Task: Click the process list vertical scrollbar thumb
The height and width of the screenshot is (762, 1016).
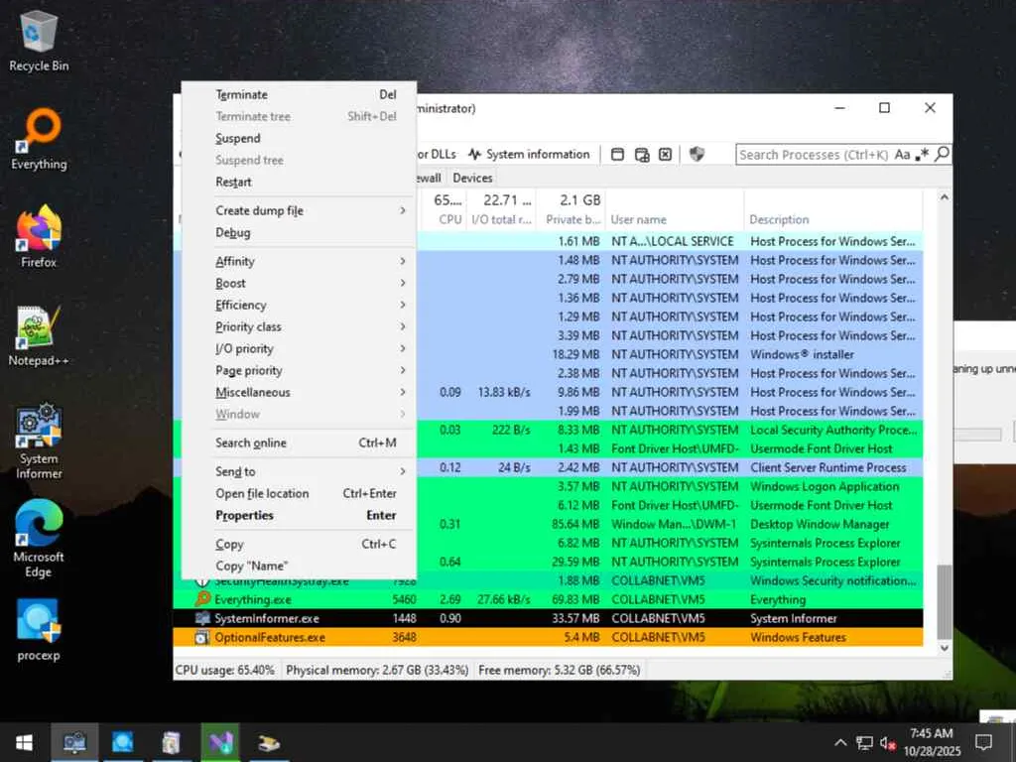Action: click(945, 601)
